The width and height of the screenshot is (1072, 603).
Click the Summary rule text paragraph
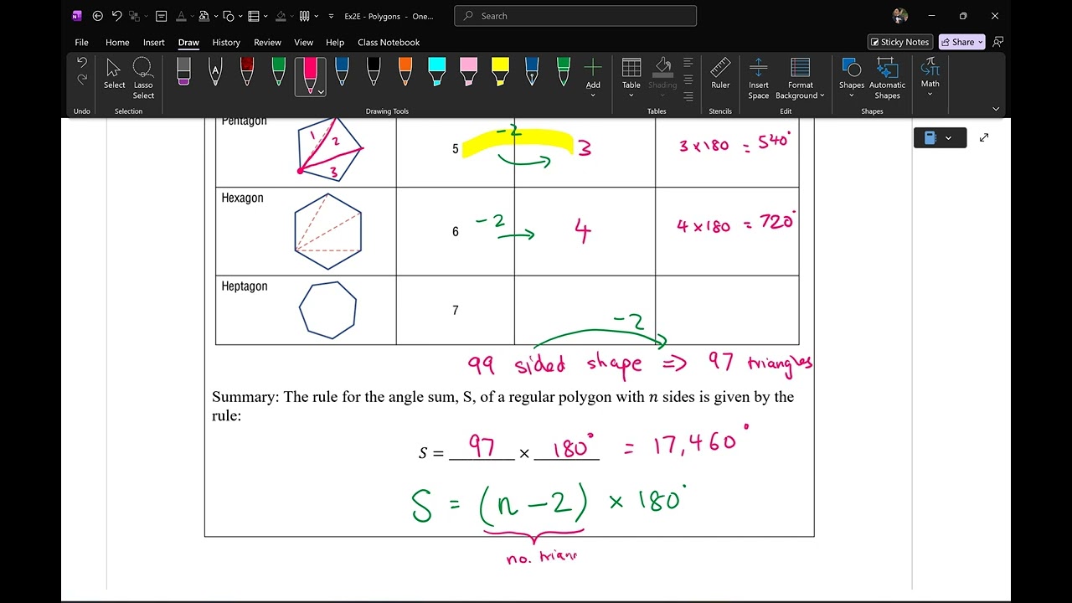coord(502,405)
